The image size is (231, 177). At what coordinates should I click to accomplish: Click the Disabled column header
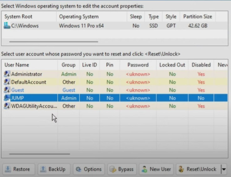click(x=201, y=65)
